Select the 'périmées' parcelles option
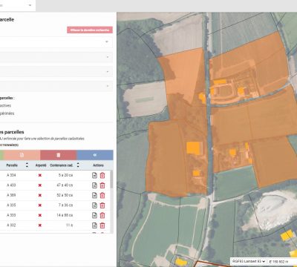The width and height of the screenshot is (297, 267). [x=7, y=113]
